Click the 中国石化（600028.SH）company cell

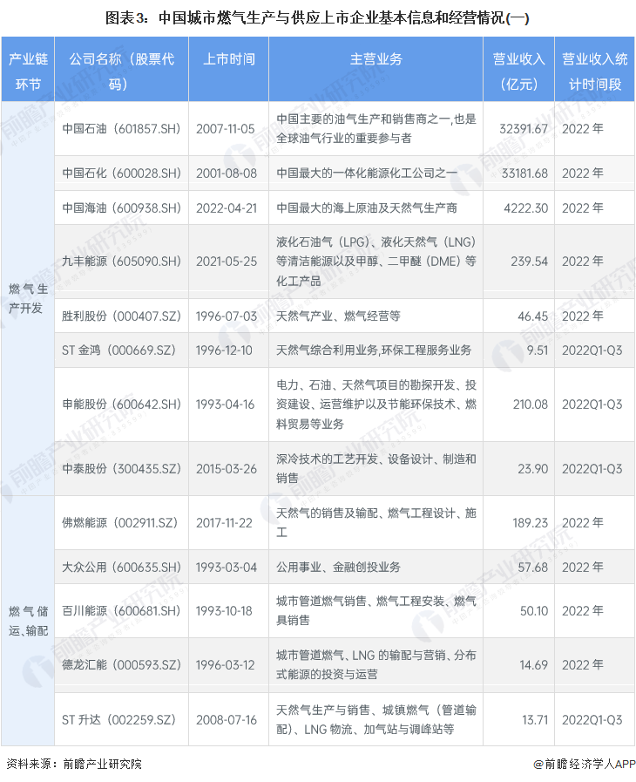point(122,173)
